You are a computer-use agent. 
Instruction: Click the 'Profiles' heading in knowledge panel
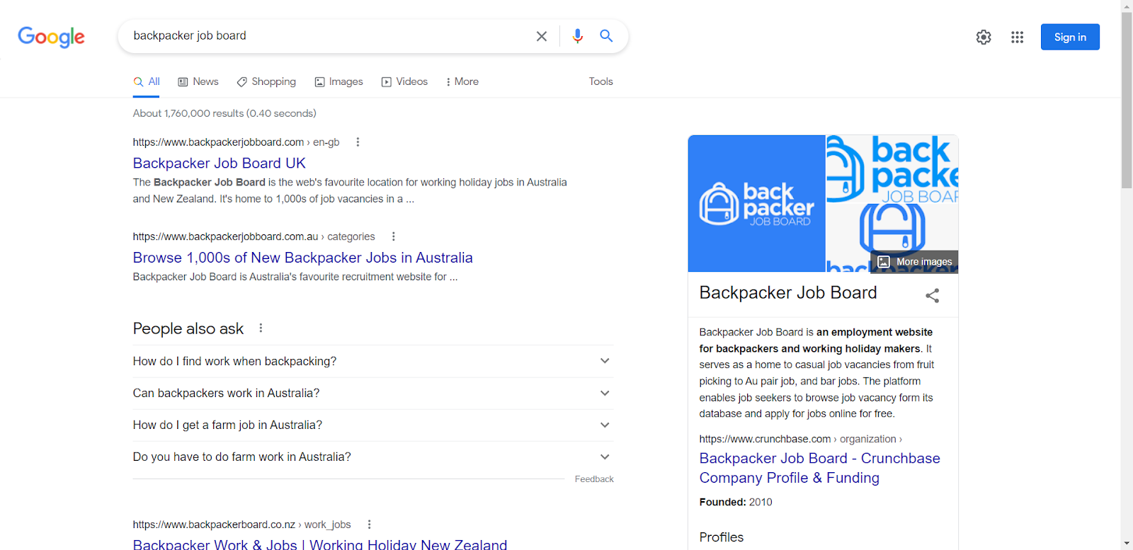pos(722,537)
